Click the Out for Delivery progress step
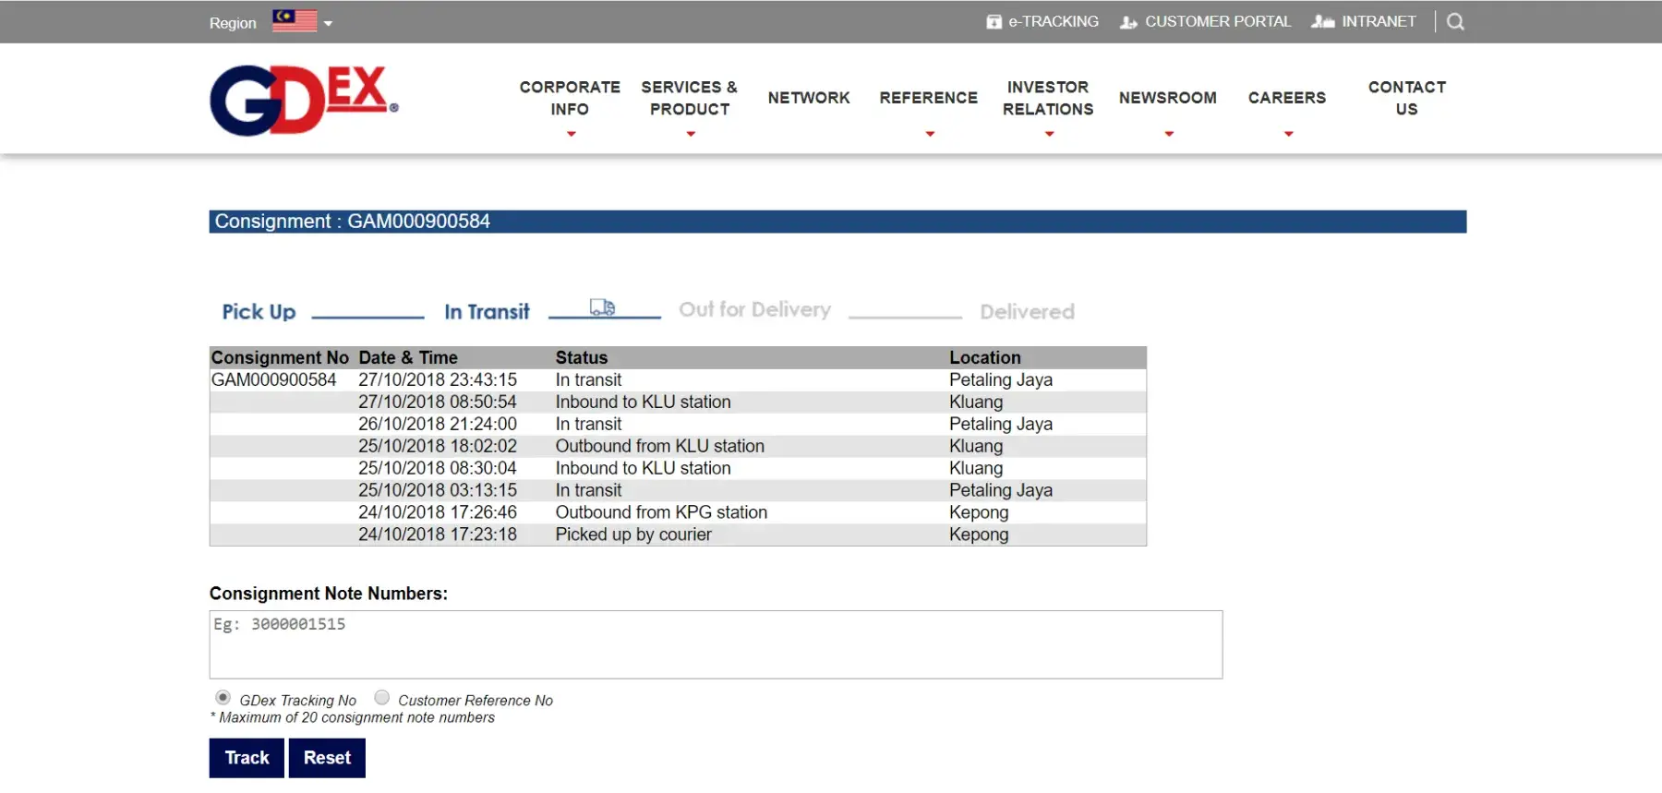This screenshot has height=793, width=1662. click(755, 310)
